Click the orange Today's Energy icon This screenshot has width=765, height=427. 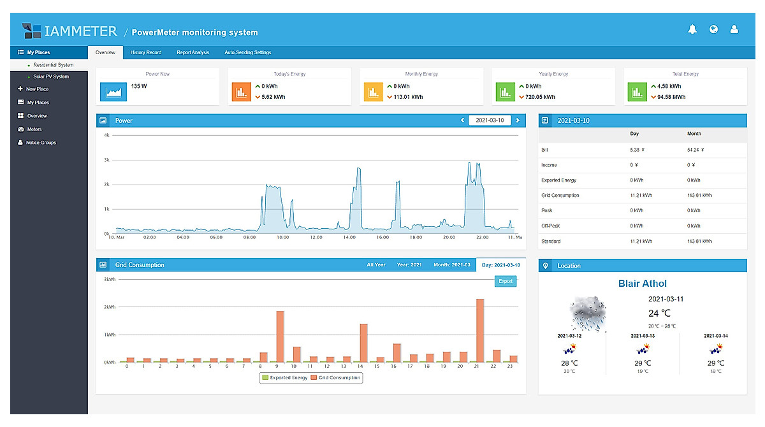(242, 92)
